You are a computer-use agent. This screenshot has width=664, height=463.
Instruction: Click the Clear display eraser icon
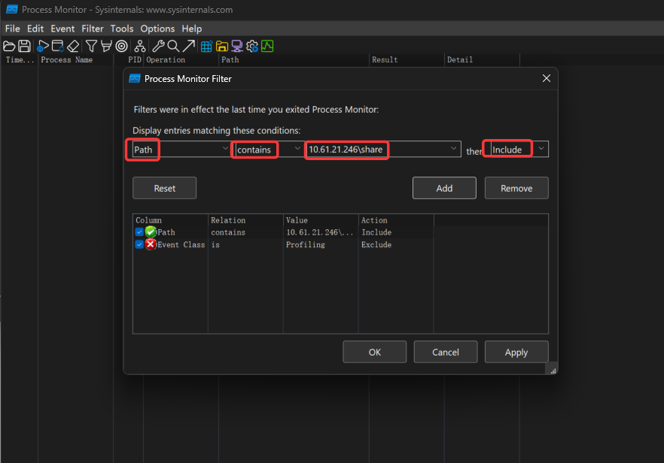[73, 47]
